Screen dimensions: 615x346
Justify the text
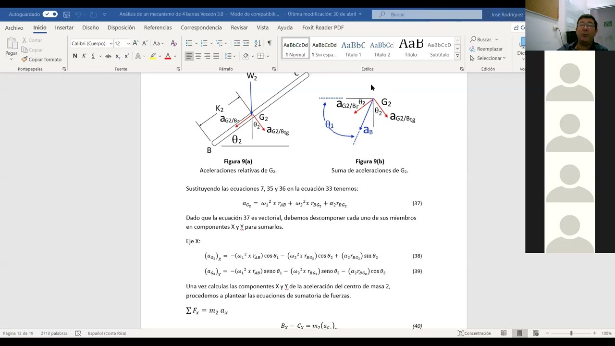click(216, 56)
